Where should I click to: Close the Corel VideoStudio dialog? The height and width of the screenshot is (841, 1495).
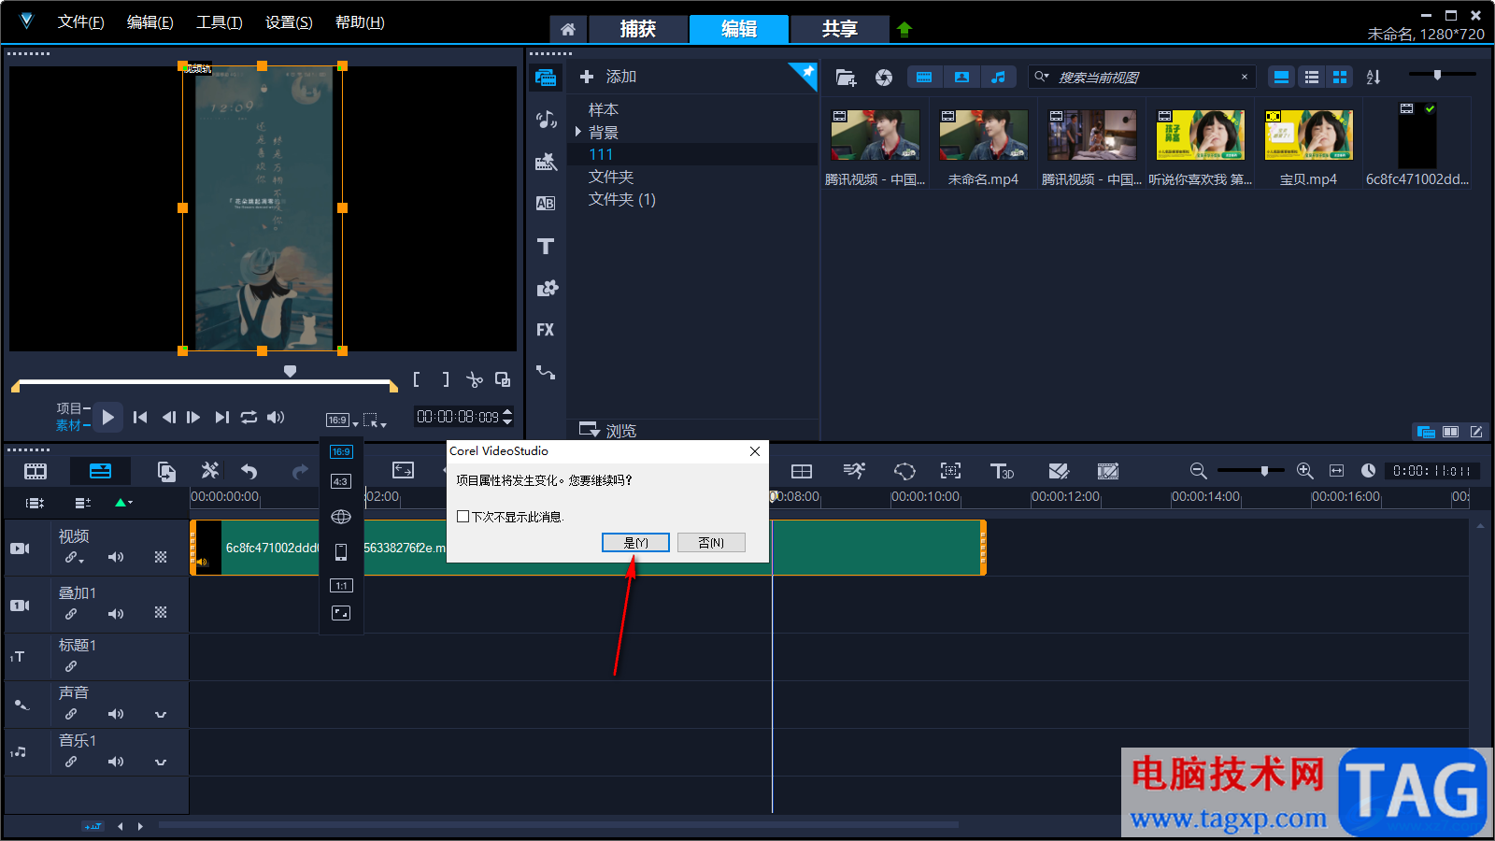pyautogui.click(x=754, y=451)
